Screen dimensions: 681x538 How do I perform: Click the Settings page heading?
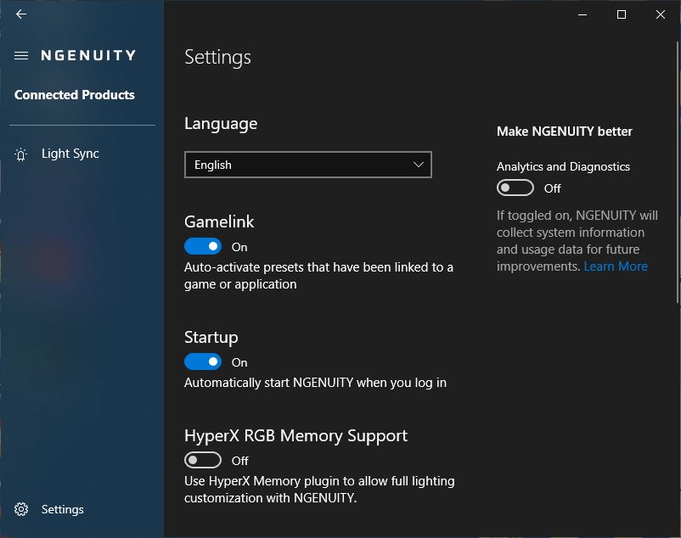point(217,57)
